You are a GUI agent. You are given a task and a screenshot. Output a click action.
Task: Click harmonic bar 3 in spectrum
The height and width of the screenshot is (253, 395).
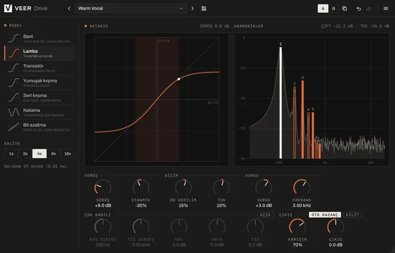(x=302, y=119)
